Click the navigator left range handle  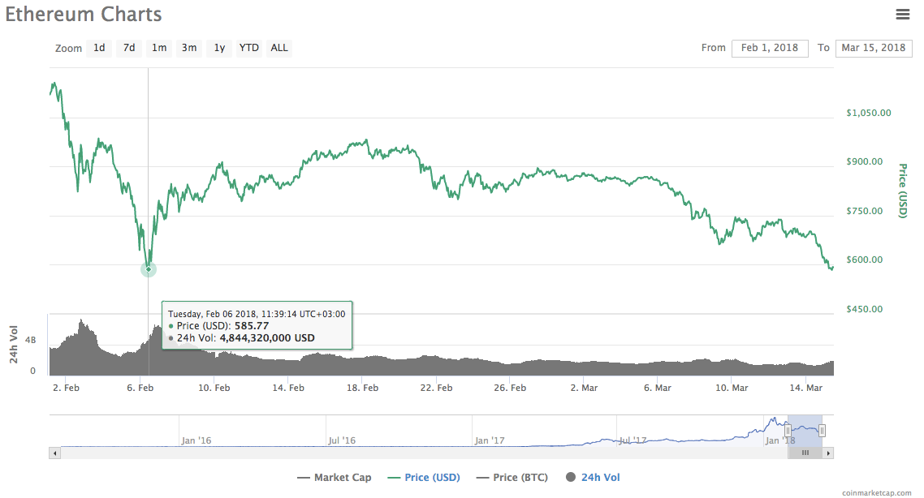[788, 431]
